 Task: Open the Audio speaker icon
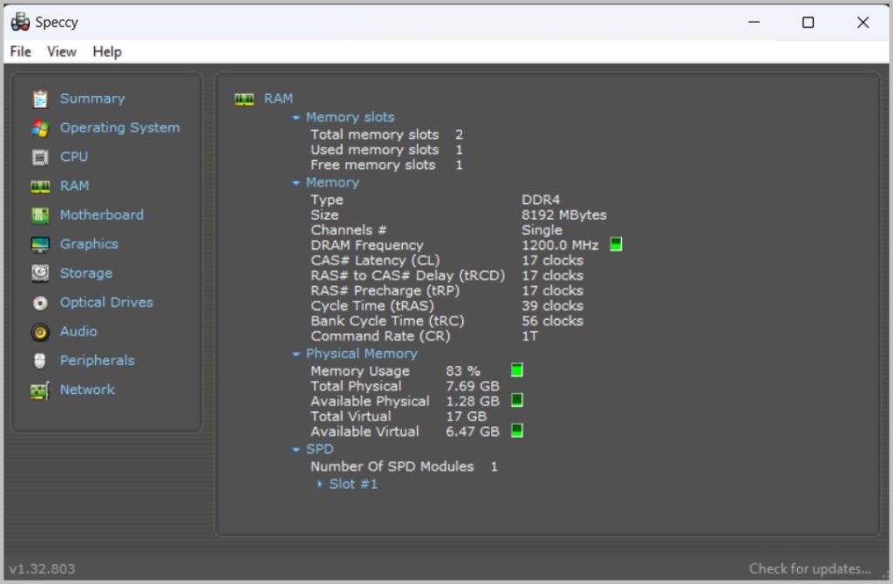(x=40, y=332)
